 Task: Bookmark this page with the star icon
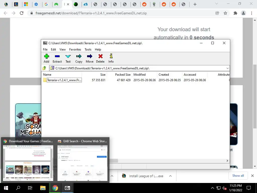(225, 13)
